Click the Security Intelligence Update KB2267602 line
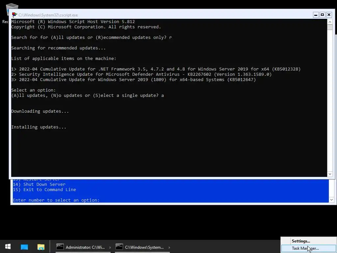 click(x=142, y=74)
